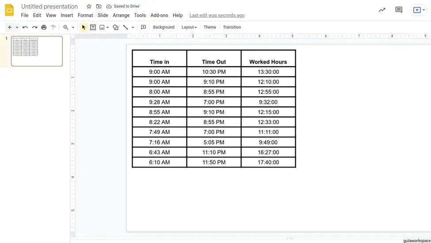Select the '6:10 AM' cell
This screenshot has height=243, width=431.
tap(160, 162)
